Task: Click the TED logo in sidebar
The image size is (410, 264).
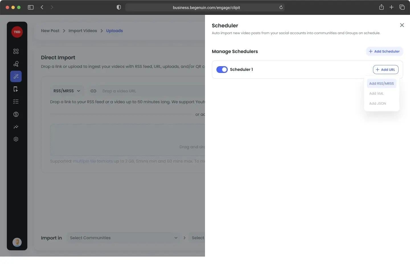Action: 17,32
